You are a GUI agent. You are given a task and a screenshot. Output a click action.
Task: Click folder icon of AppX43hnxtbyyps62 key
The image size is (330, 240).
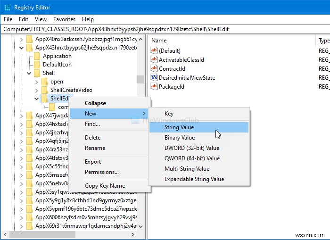click(x=29, y=48)
